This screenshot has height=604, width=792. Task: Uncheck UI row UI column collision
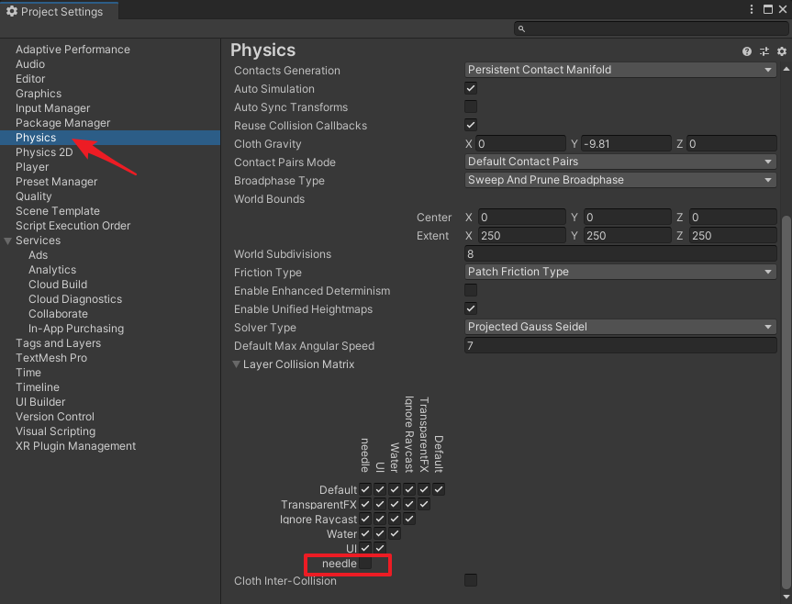380,548
